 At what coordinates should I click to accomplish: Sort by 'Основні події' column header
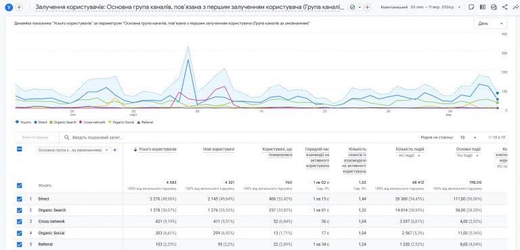click(x=469, y=149)
